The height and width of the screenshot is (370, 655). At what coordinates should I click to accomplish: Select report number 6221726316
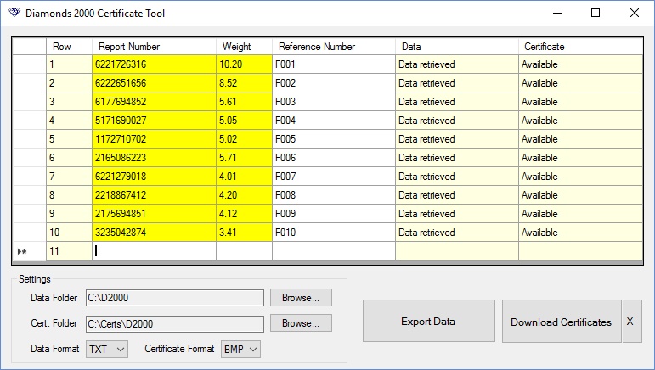click(x=154, y=64)
